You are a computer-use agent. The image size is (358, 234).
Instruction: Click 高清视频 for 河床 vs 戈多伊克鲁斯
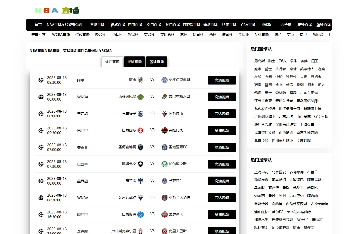click(222, 80)
